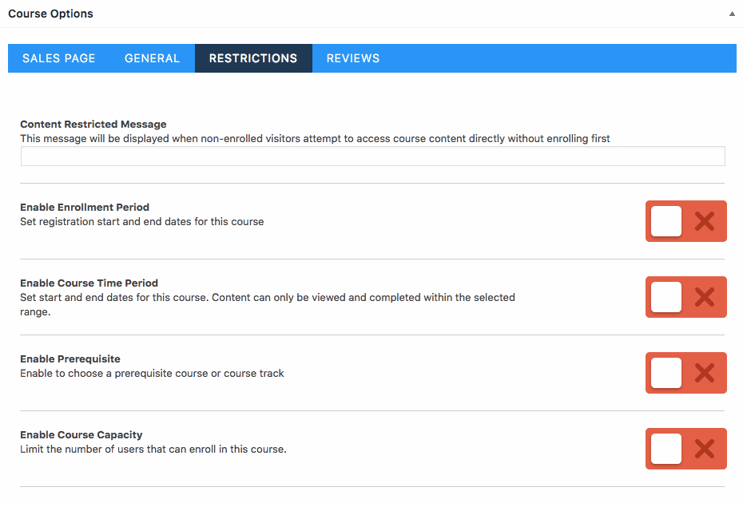The height and width of the screenshot is (507, 743).
Task: Click the red X icon for Enrollment Period
Action: tap(705, 221)
